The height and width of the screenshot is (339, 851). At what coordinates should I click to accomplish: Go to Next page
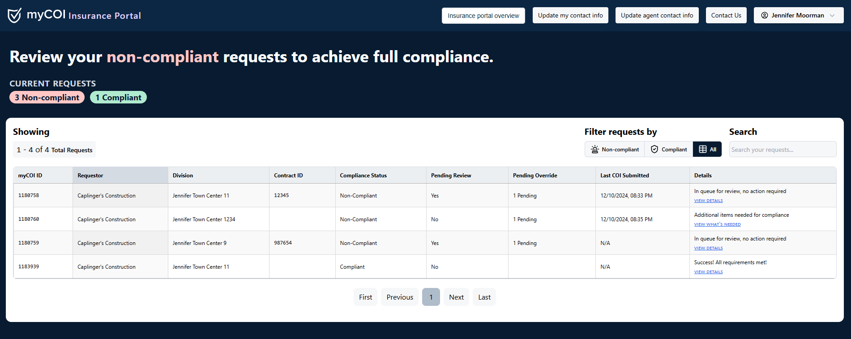tap(456, 297)
